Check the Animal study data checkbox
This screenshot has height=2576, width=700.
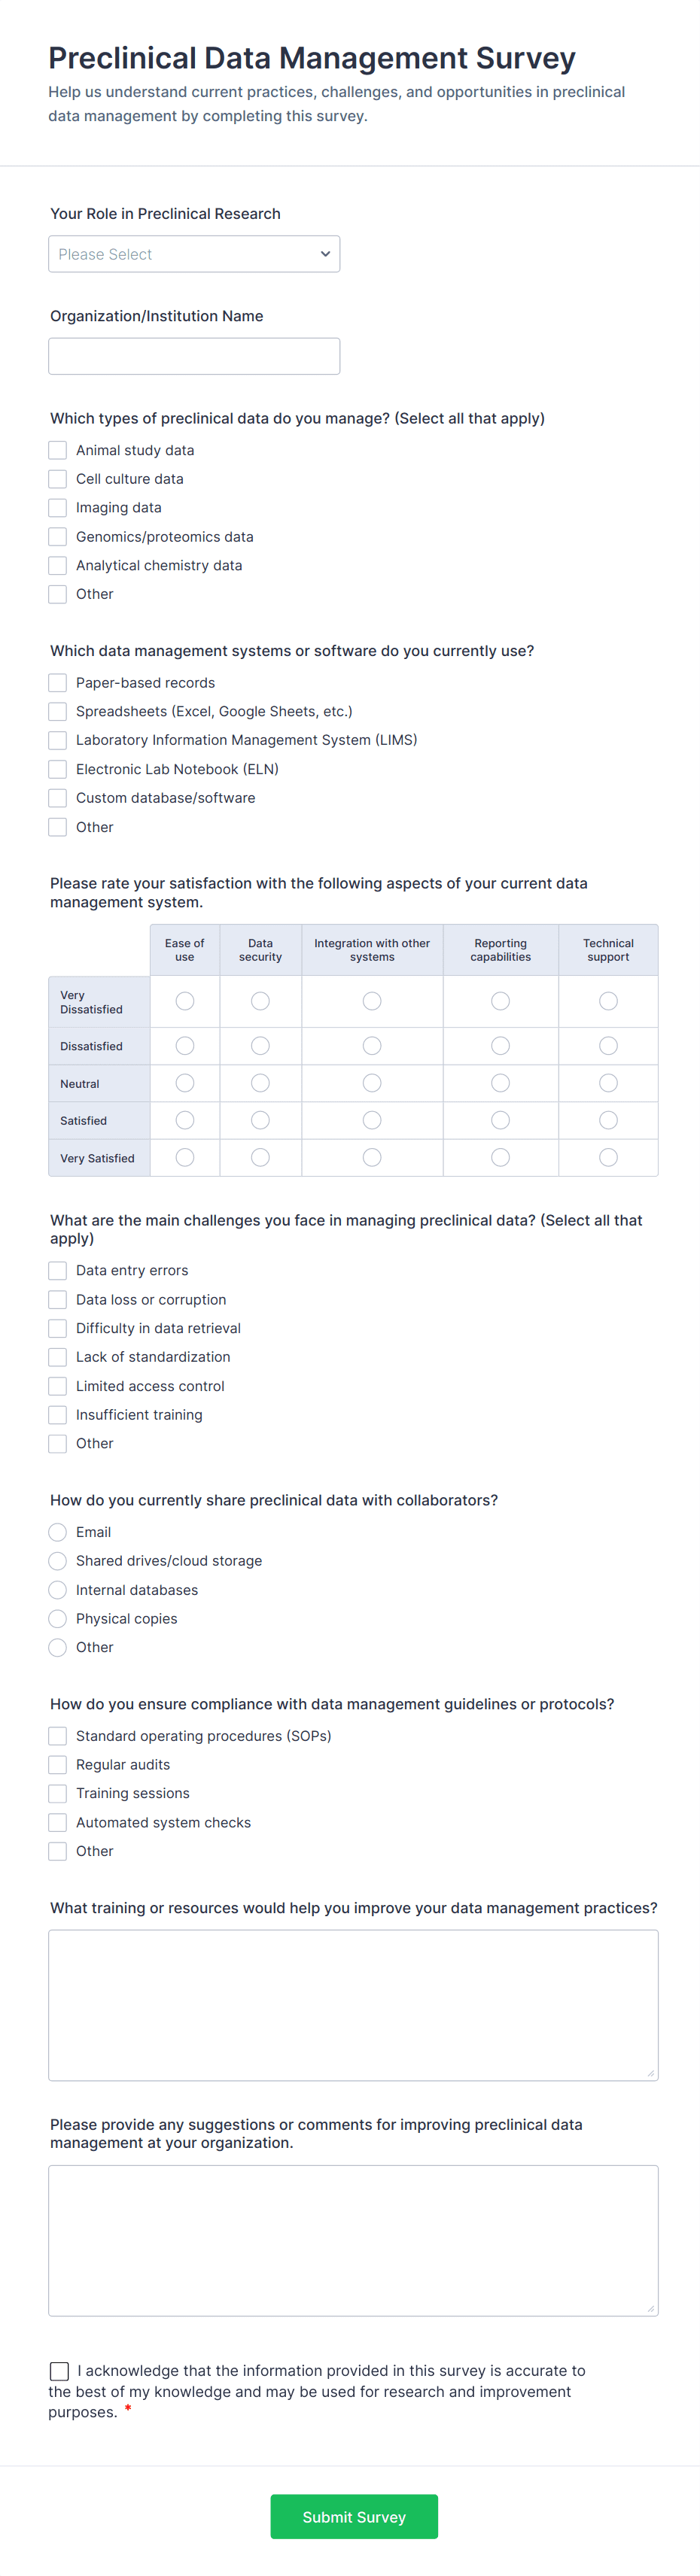coord(57,450)
